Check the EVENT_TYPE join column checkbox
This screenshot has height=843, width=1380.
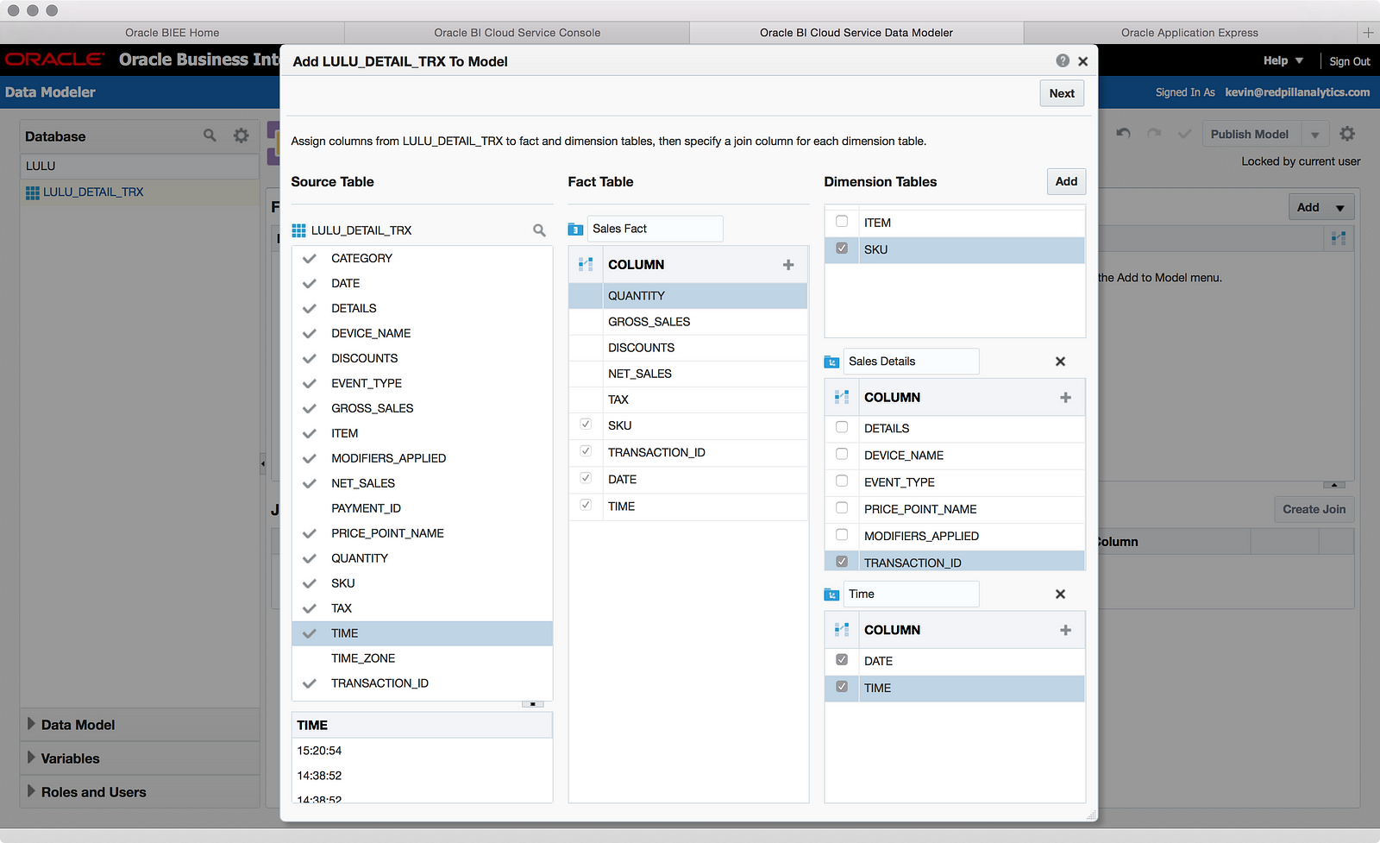(x=842, y=481)
